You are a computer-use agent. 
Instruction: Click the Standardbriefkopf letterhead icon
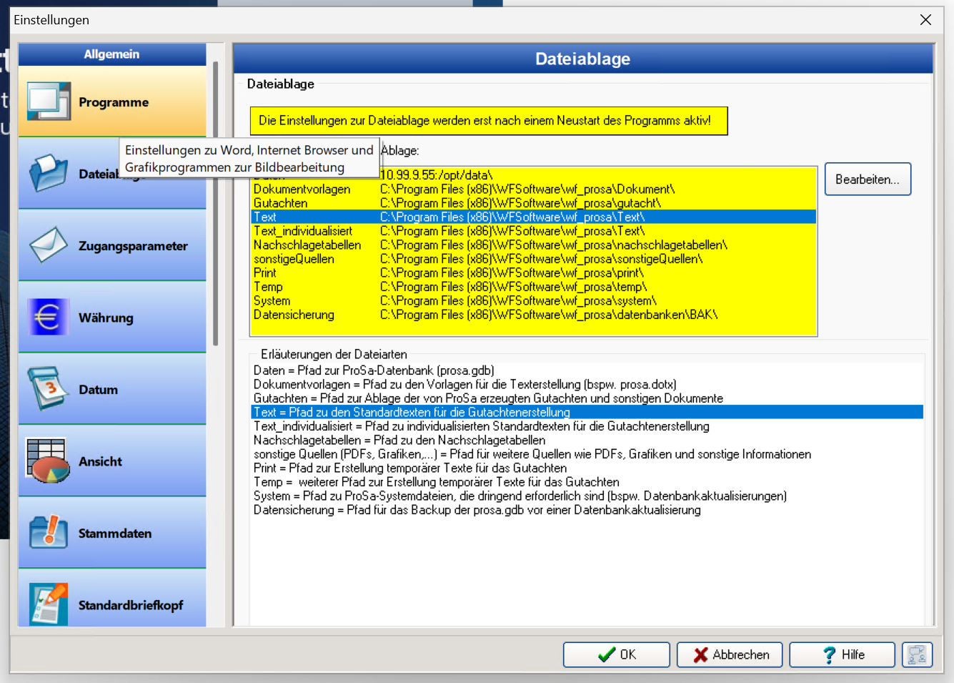coord(49,604)
